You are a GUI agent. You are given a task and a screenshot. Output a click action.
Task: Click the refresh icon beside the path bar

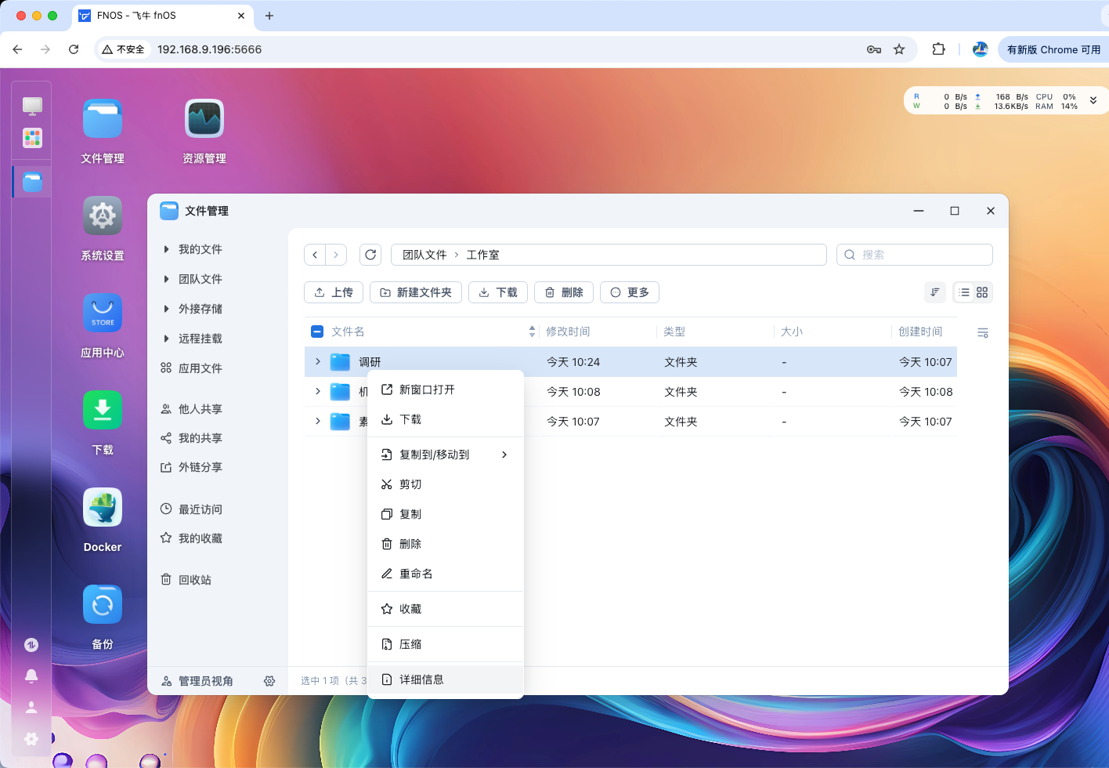(370, 255)
